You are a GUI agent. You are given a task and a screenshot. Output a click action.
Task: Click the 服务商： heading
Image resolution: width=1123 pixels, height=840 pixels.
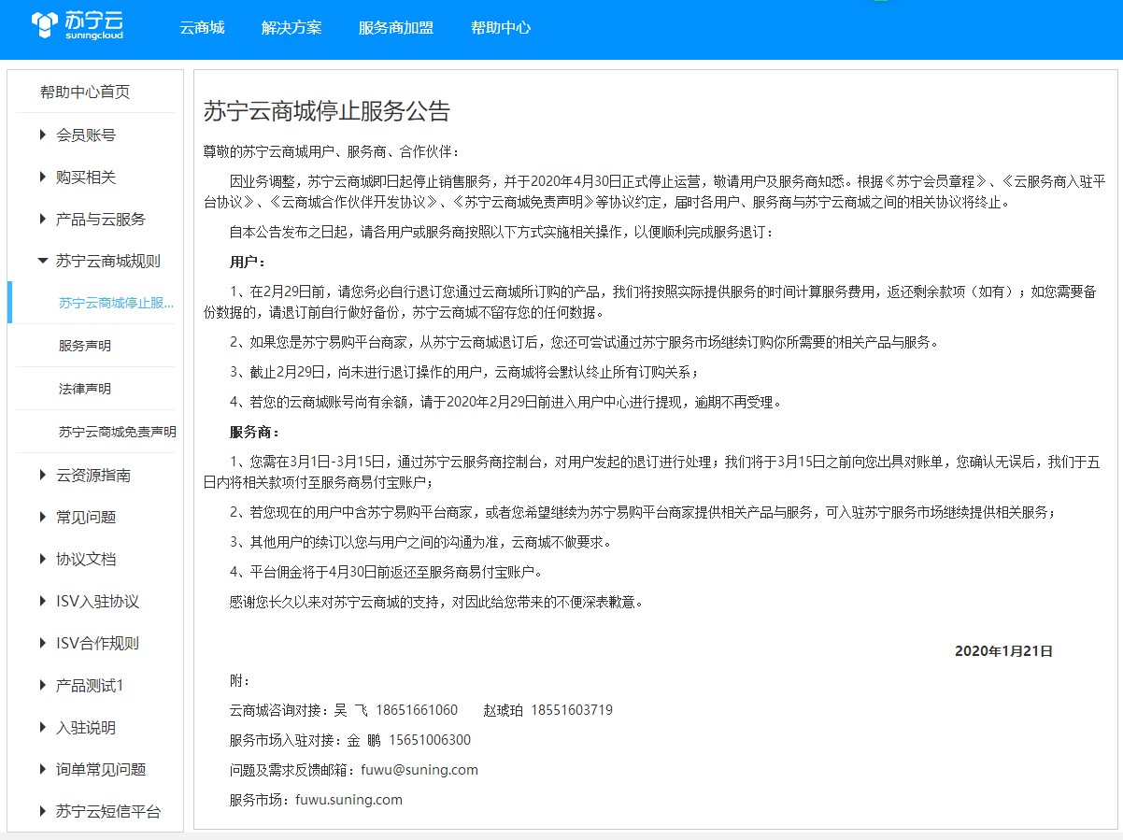click(x=255, y=433)
